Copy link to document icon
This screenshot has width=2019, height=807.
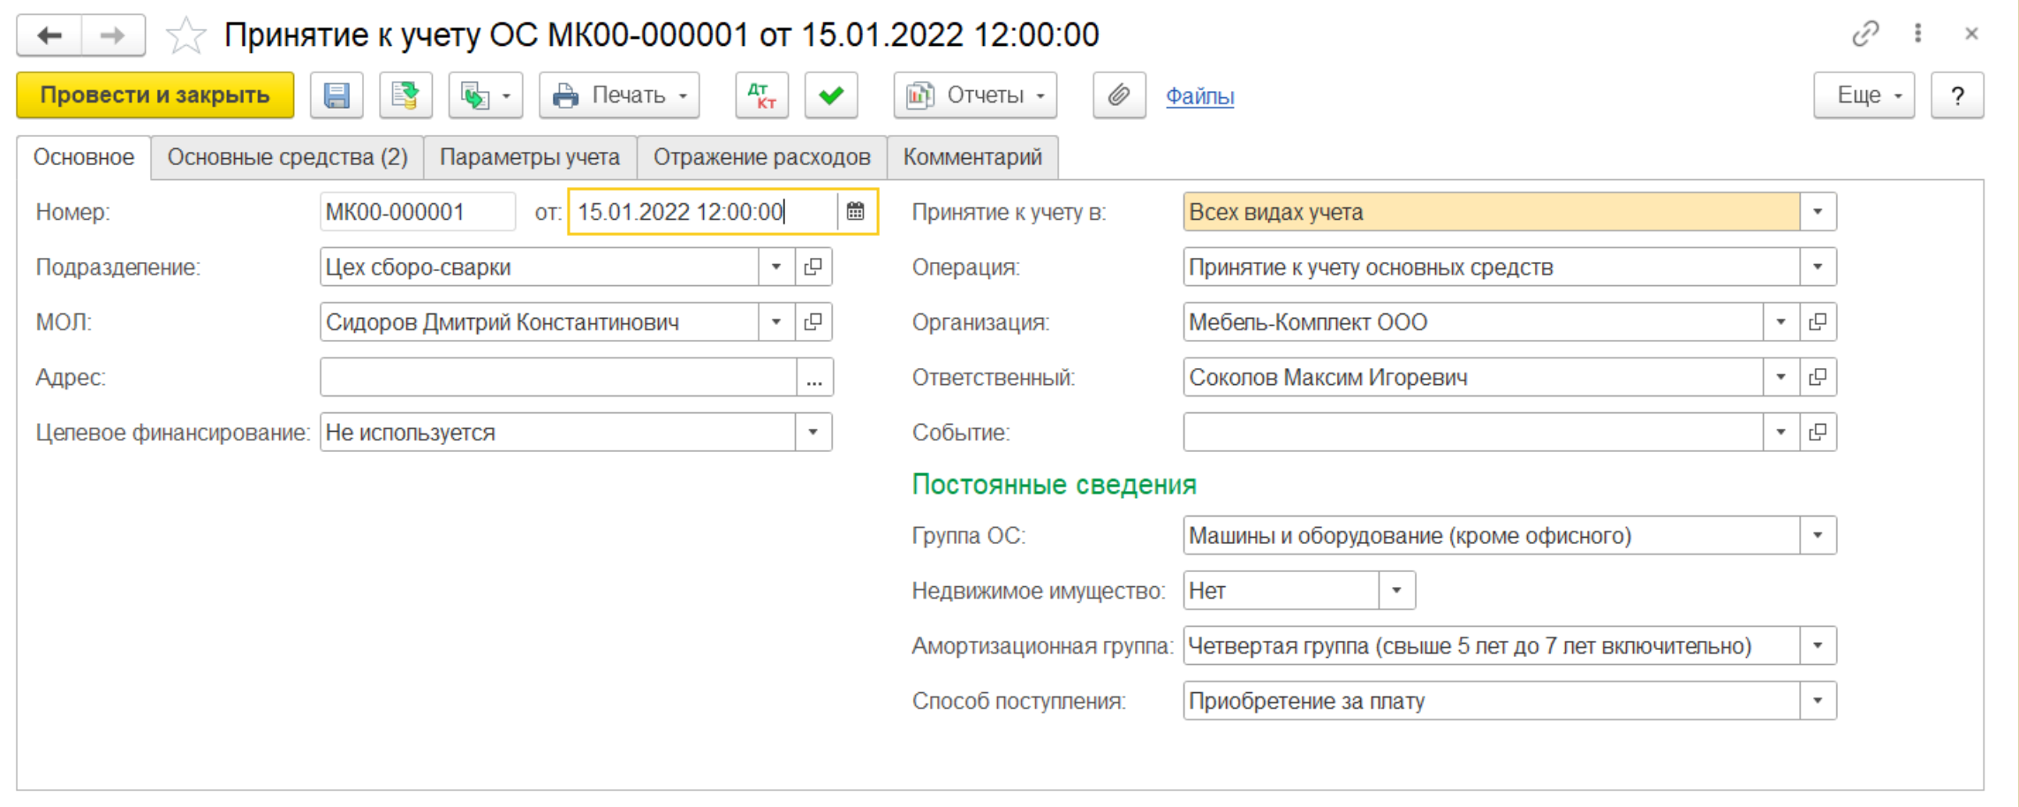coord(1864,34)
